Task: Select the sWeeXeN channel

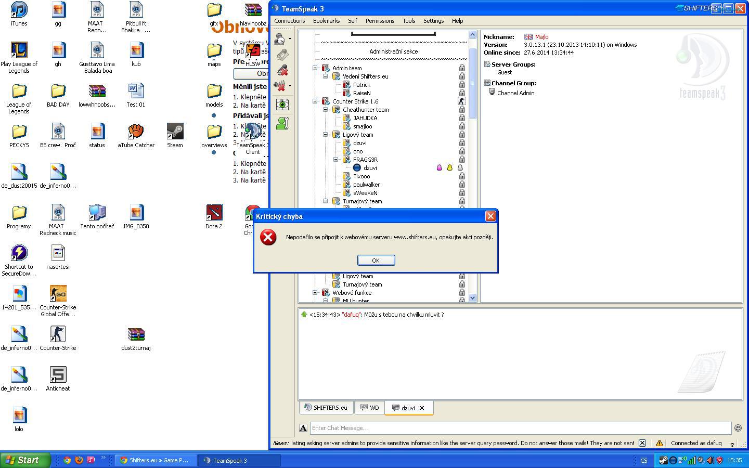Action: tap(365, 193)
